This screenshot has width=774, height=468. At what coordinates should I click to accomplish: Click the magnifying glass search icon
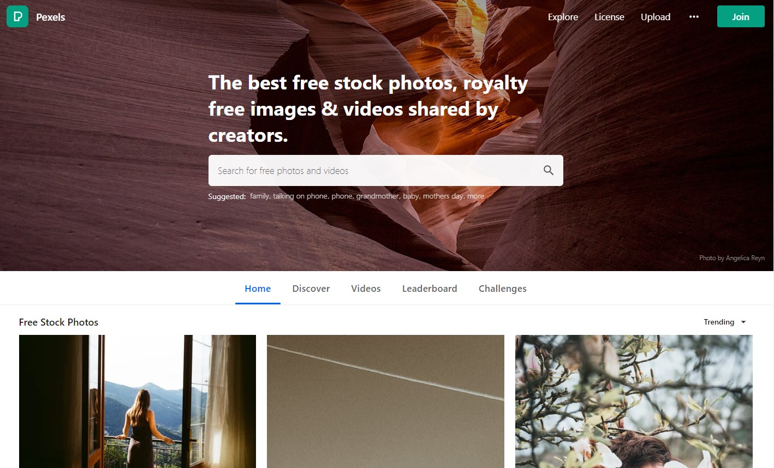(x=549, y=170)
